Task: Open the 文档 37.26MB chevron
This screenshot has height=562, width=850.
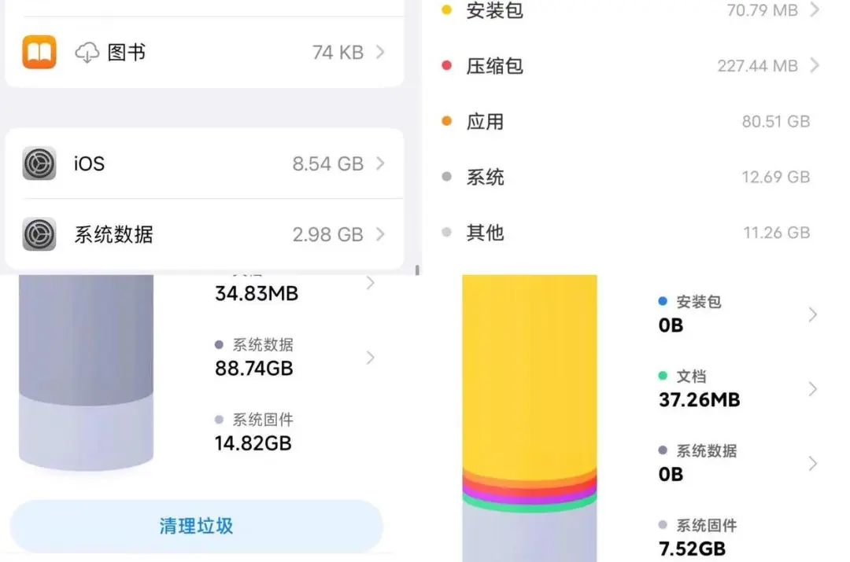Action: pyautogui.click(x=813, y=389)
